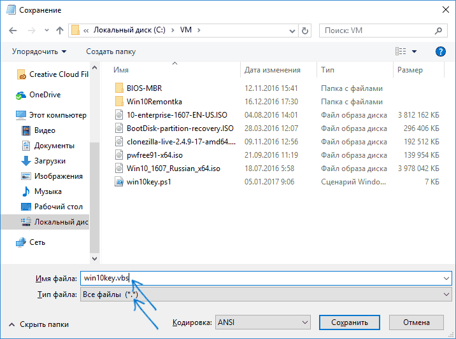Click size 3 978 042 КБ
The image size is (456, 339).
click(x=418, y=169)
